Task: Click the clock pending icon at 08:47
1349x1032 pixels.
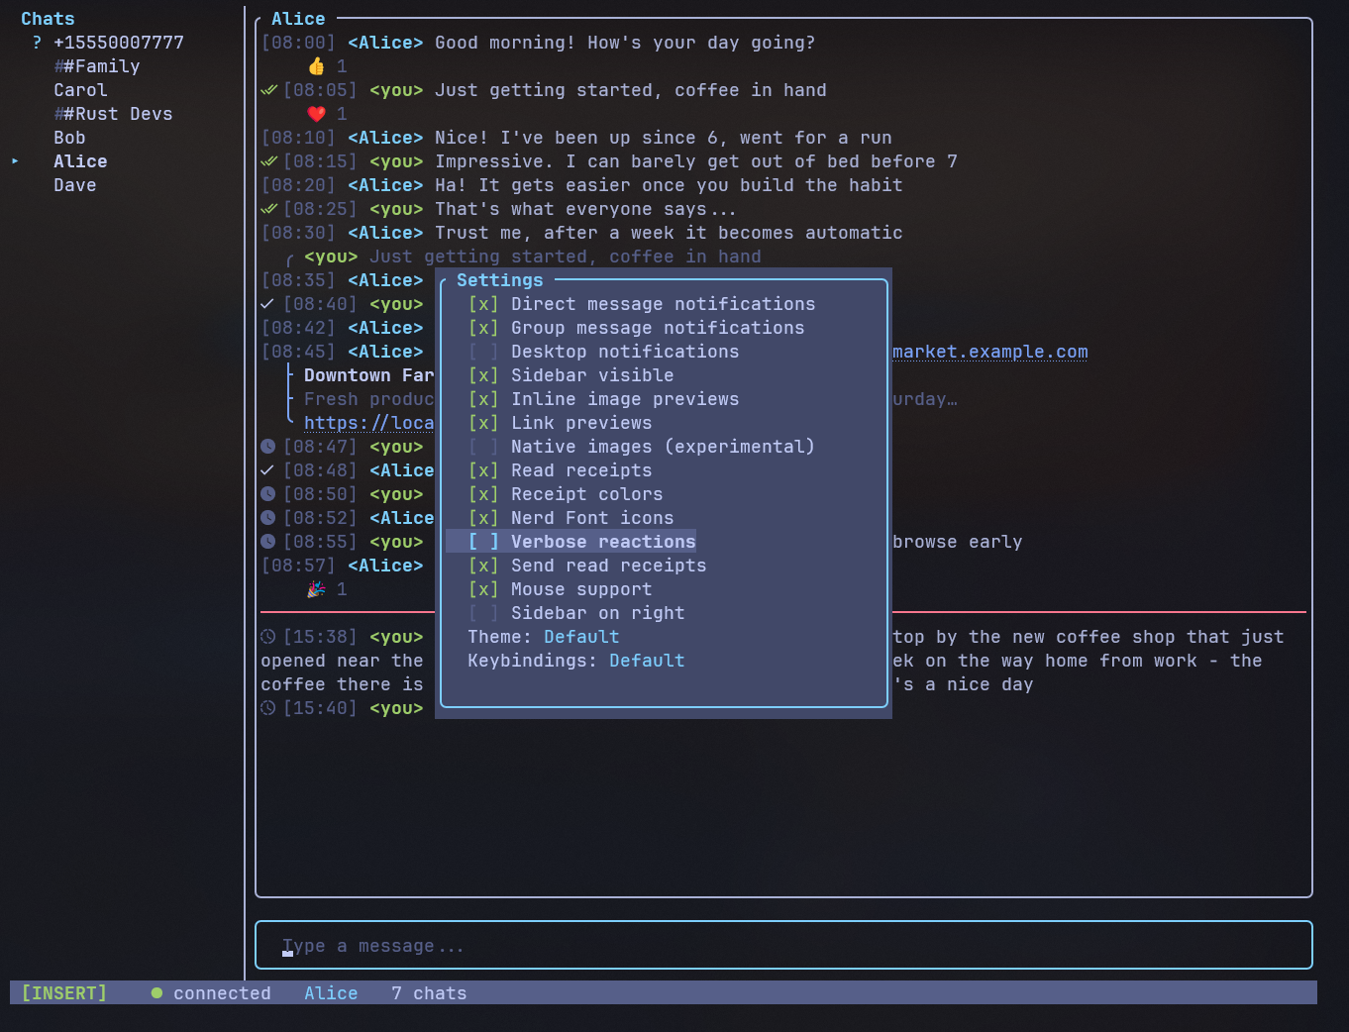Action: coord(267,447)
